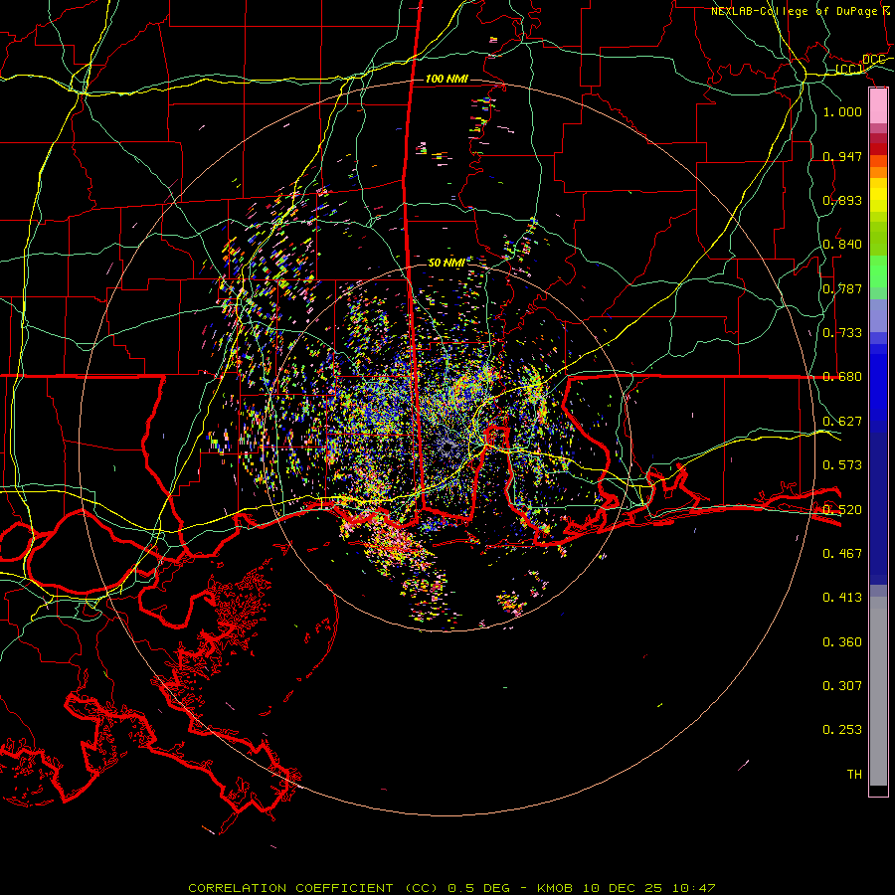Select the 0.307 value on the legend
This screenshot has width=895, height=895.
click(x=842, y=686)
